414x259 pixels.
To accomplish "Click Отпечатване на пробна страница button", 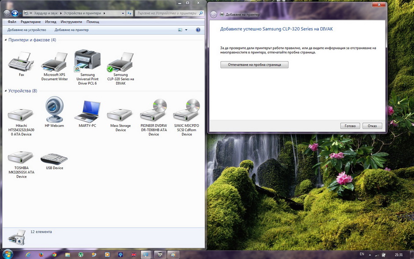I will click(254, 65).
